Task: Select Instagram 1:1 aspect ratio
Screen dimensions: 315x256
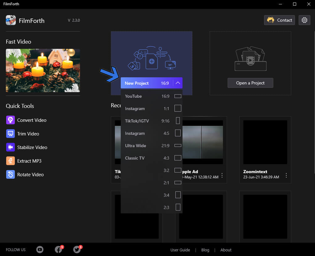Action: click(x=152, y=109)
